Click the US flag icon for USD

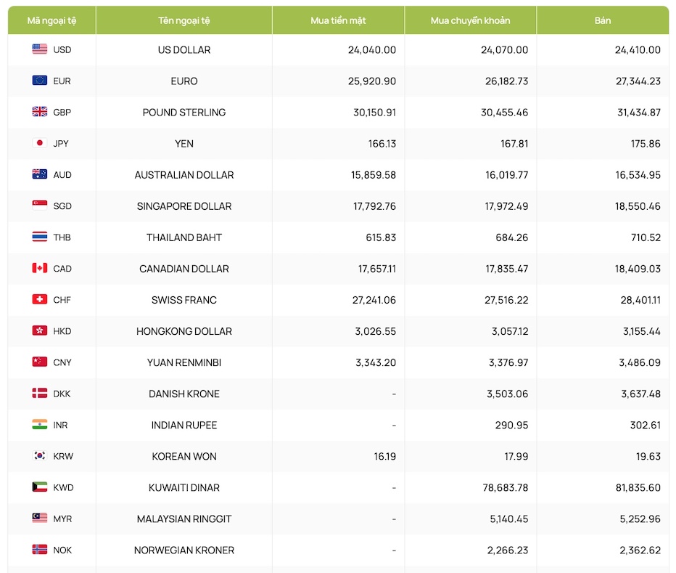point(40,49)
